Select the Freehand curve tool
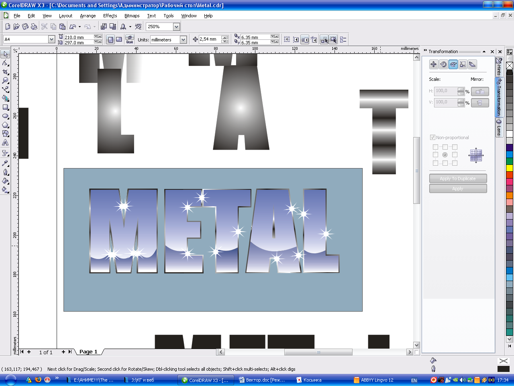Viewport: 514px width, 386px height. 6,90
